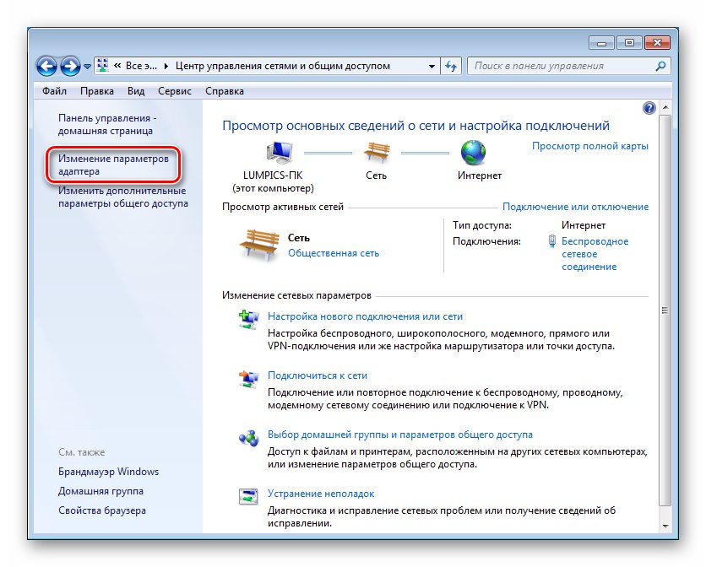Click the search magnifier icon
This screenshot has width=706, height=567.
point(660,66)
